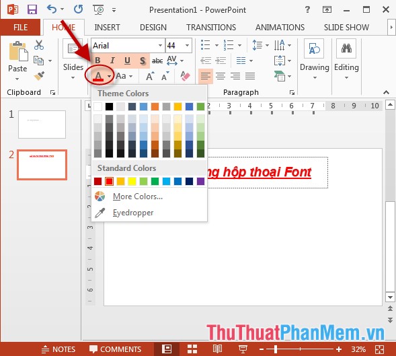Click the Strikethrough abc icon
Viewport: 396px width, 356px height.
[157, 61]
